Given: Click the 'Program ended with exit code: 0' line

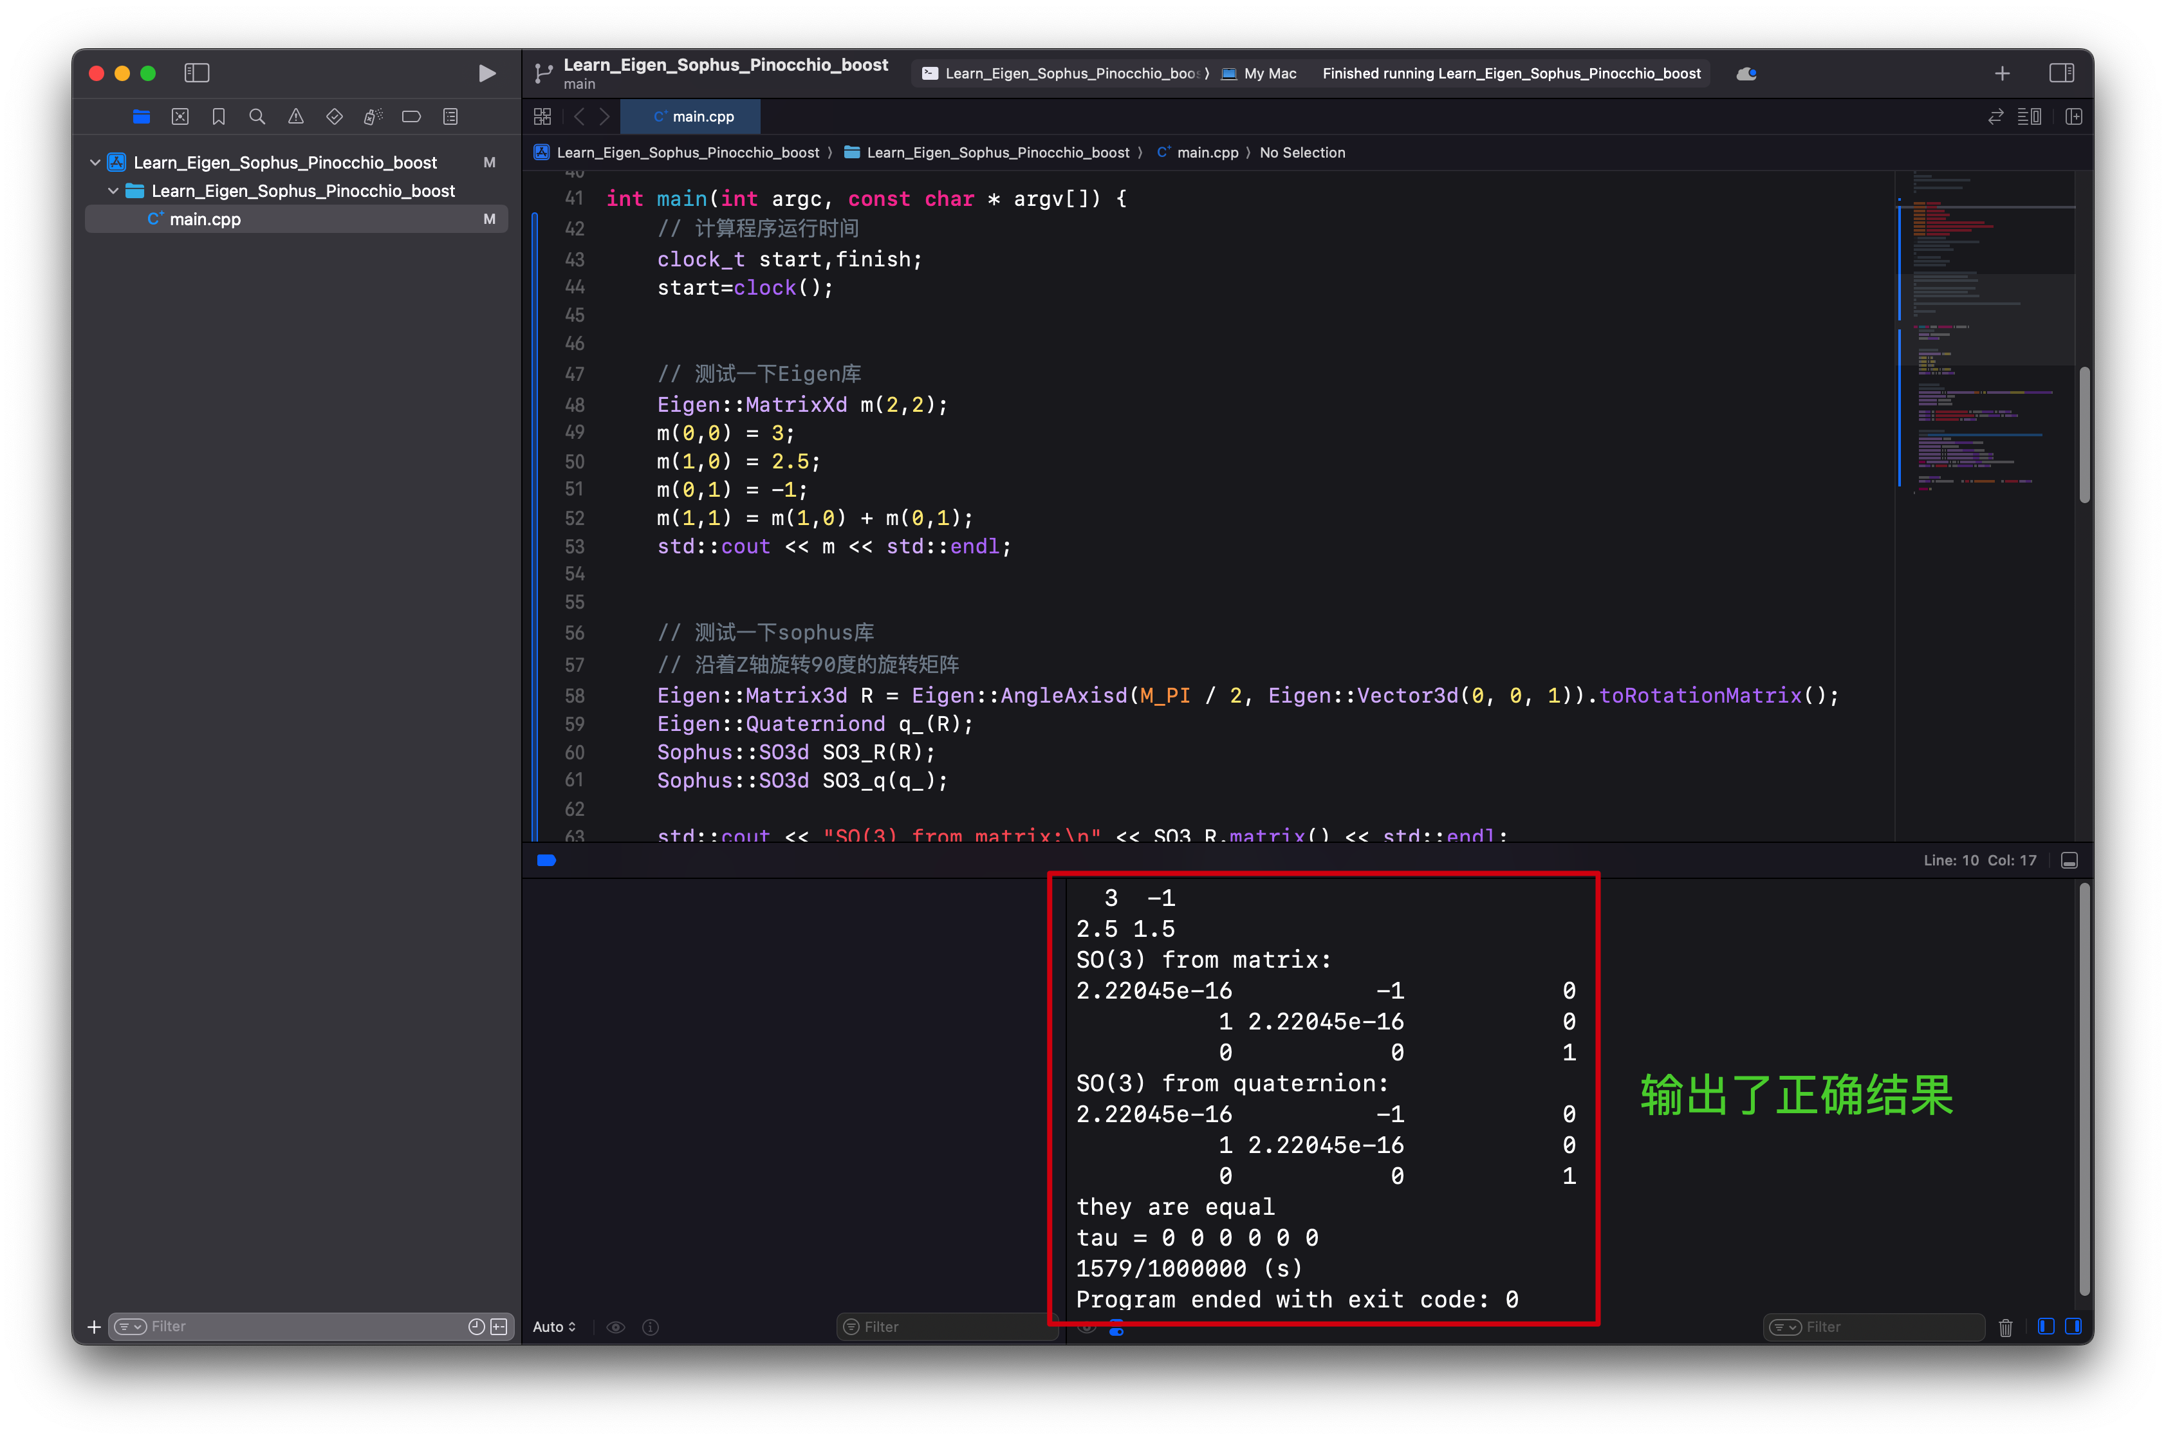Looking at the screenshot, I should [1297, 1300].
